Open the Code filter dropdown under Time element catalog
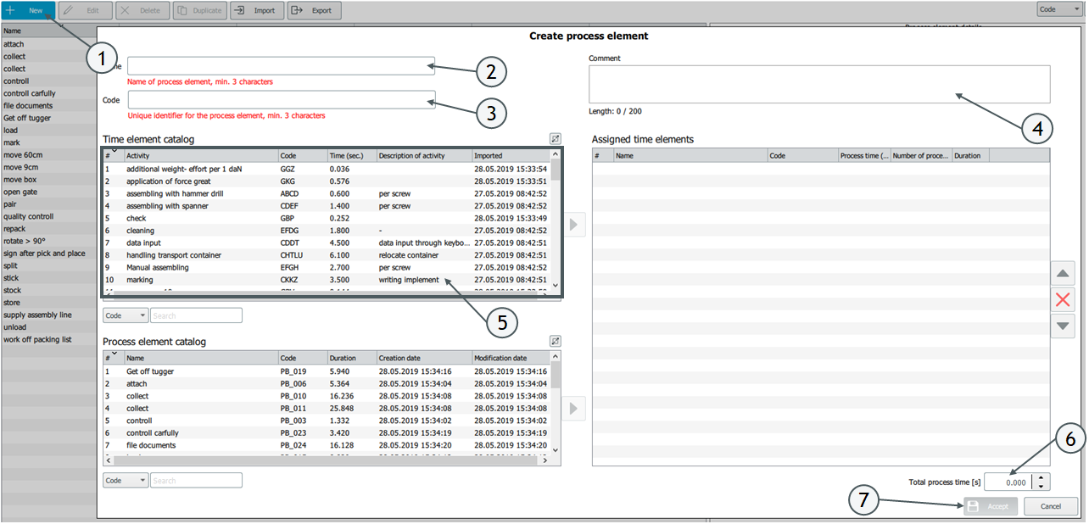Viewport: 1089px width, 524px height. [126, 315]
